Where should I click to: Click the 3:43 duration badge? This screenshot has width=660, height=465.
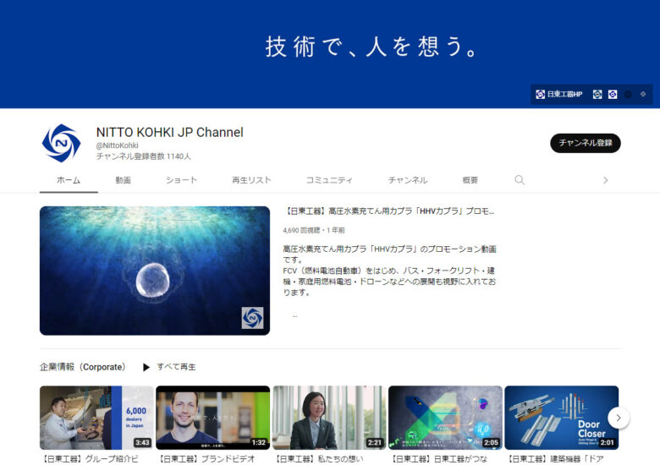(142, 442)
